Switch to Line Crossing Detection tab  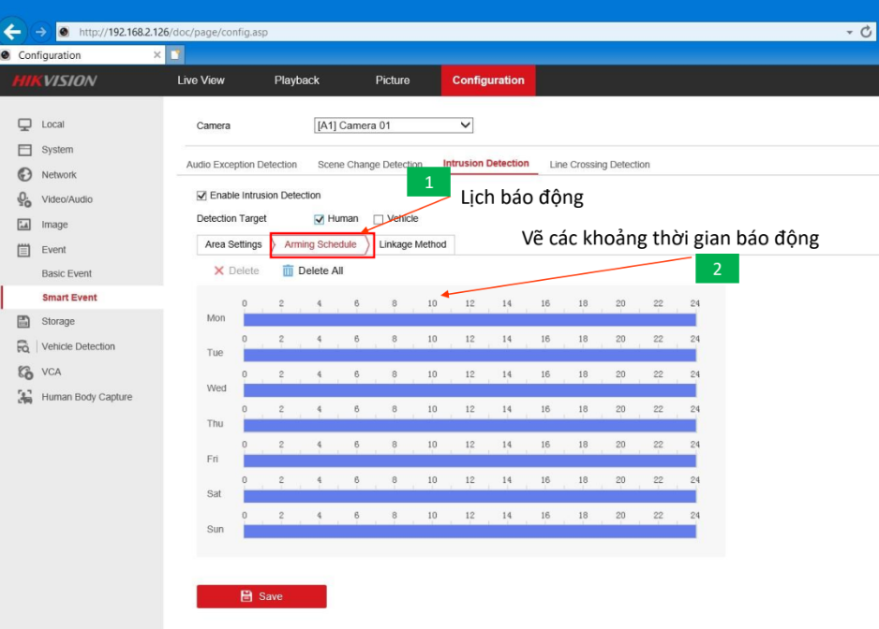[599, 165]
